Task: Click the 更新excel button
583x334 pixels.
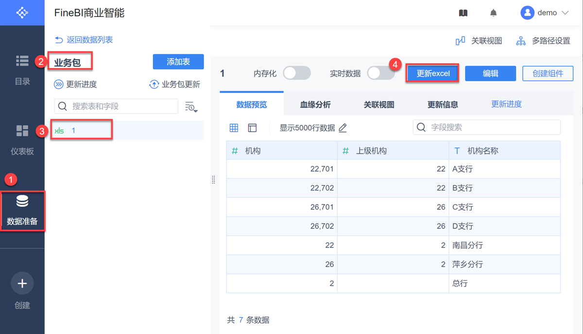Action: pyautogui.click(x=433, y=74)
